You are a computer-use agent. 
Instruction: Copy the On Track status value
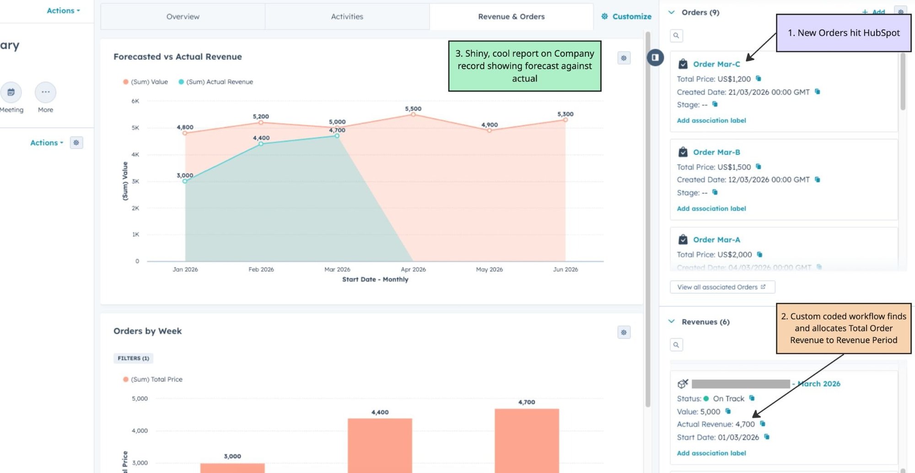(752, 399)
